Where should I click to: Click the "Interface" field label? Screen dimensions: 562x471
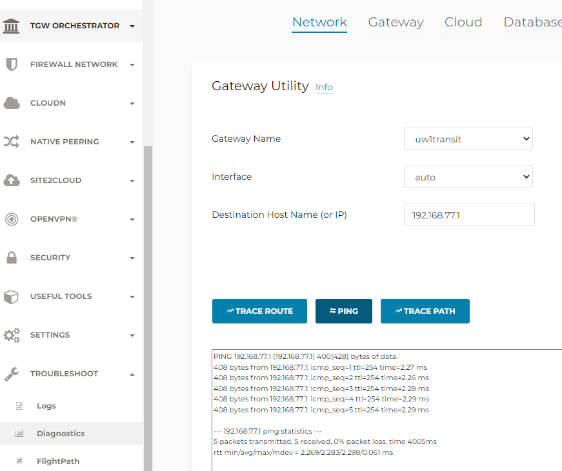pyautogui.click(x=232, y=177)
